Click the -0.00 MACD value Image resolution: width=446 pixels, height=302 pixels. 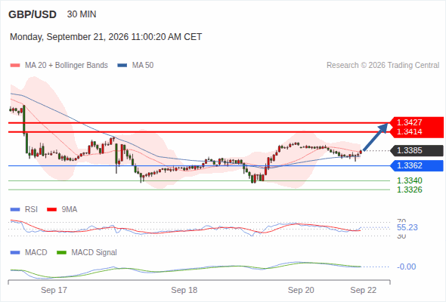click(x=407, y=267)
